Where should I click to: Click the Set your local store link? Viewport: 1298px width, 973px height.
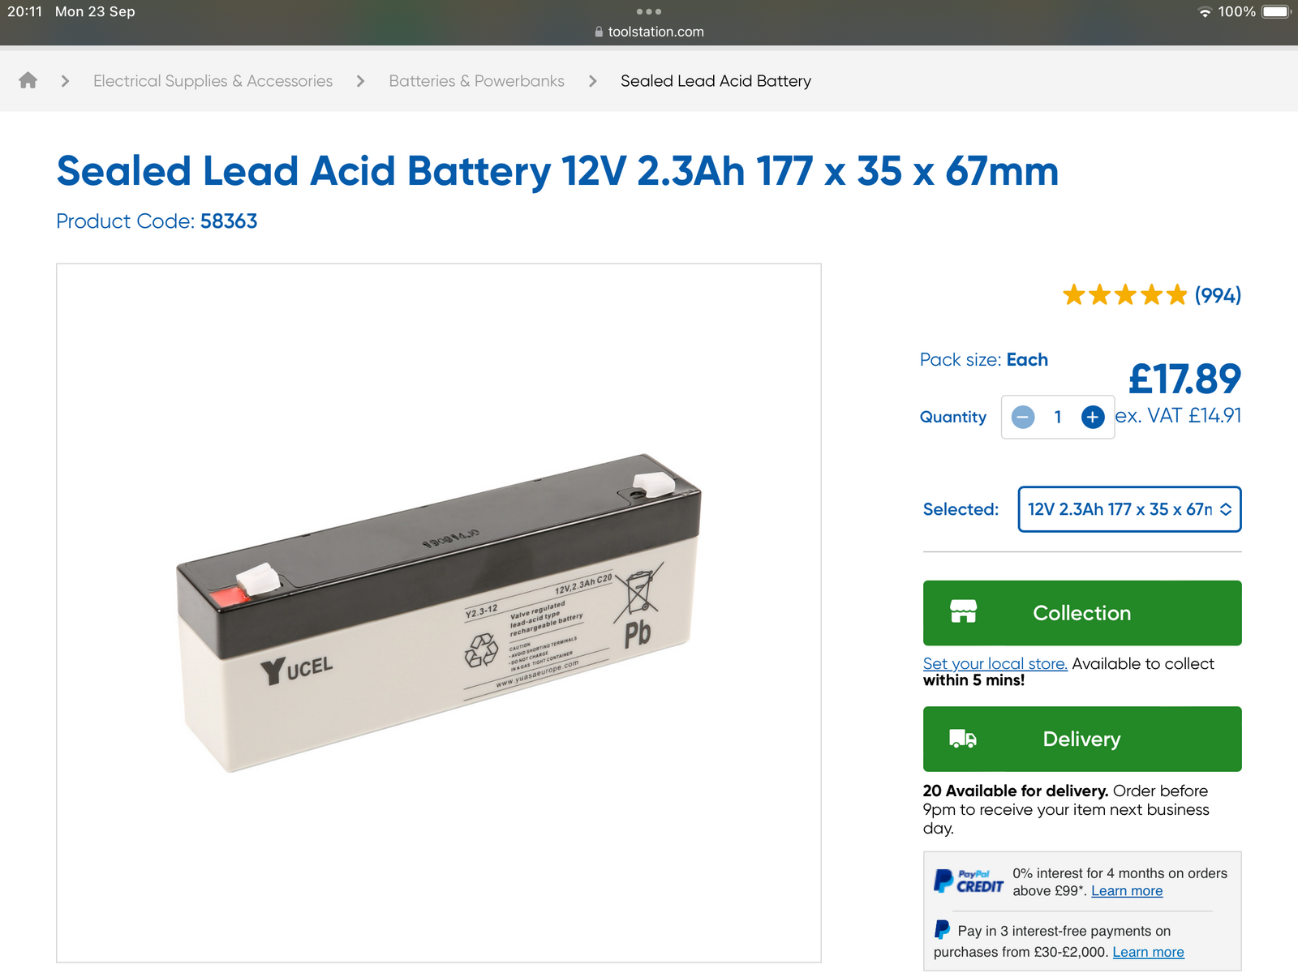[995, 664]
